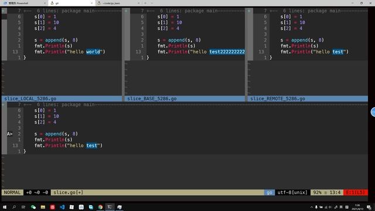Open Google Chrome from the taskbar

100,207
